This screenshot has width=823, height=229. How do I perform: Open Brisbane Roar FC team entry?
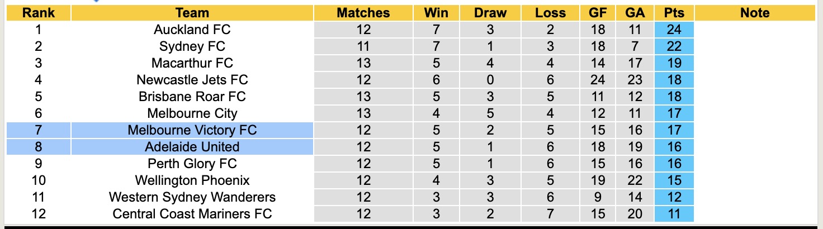[x=192, y=97]
